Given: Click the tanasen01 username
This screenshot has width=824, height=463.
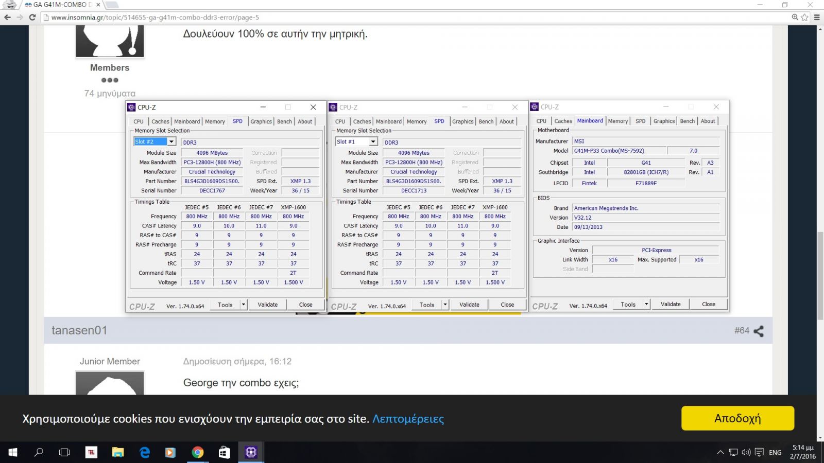Looking at the screenshot, I should coord(79,330).
